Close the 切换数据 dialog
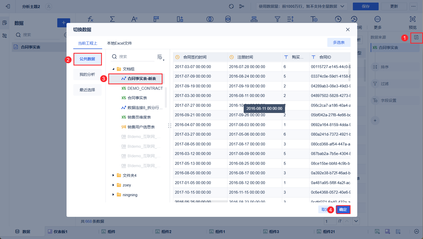The image size is (423, 239). coord(348,30)
